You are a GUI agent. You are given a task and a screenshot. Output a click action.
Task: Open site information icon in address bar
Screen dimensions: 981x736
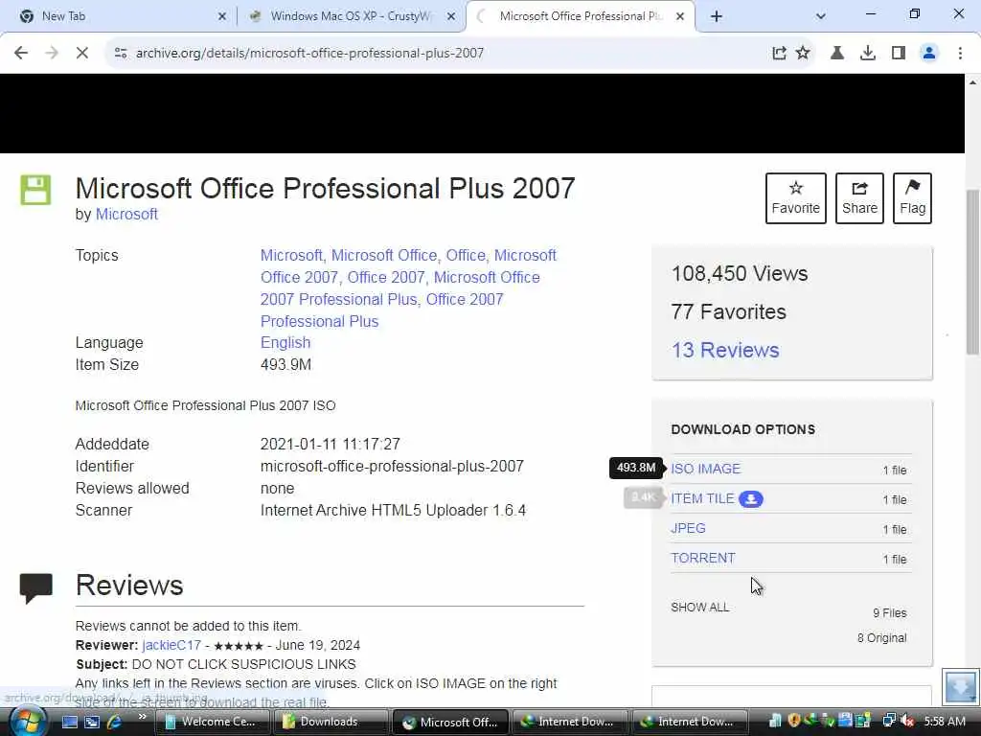(121, 54)
